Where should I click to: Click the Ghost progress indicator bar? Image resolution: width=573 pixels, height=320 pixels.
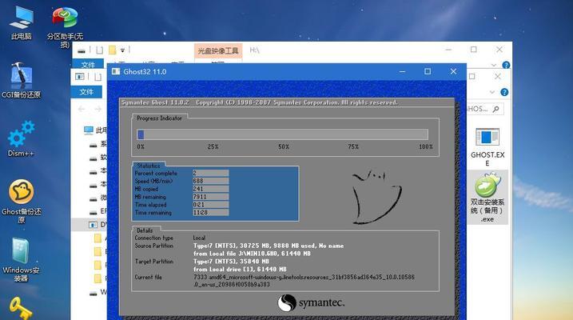(x=282, y=134)
